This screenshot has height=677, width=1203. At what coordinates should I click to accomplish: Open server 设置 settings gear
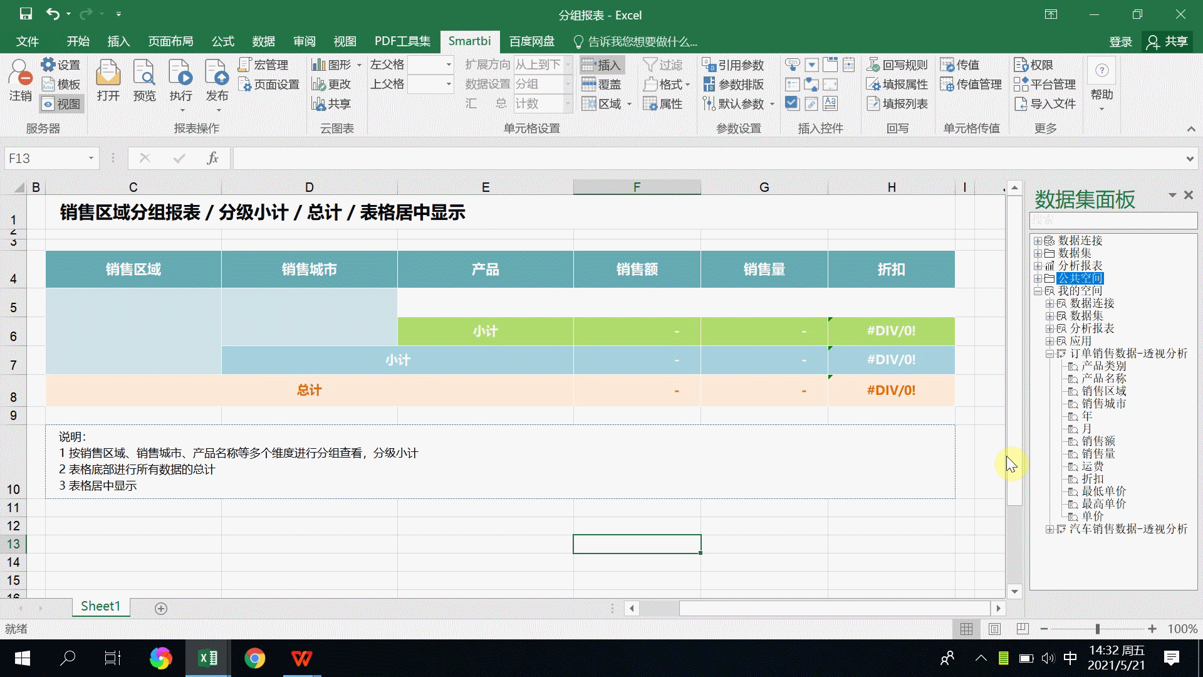tap(60, 65)
